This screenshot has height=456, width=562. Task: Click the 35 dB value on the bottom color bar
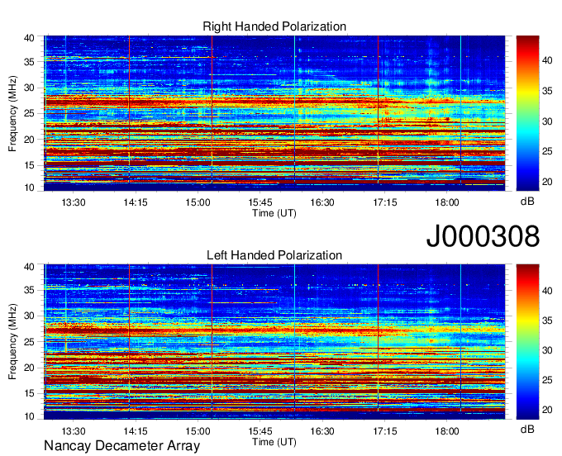pyautogui.click(x=547, y=321)
